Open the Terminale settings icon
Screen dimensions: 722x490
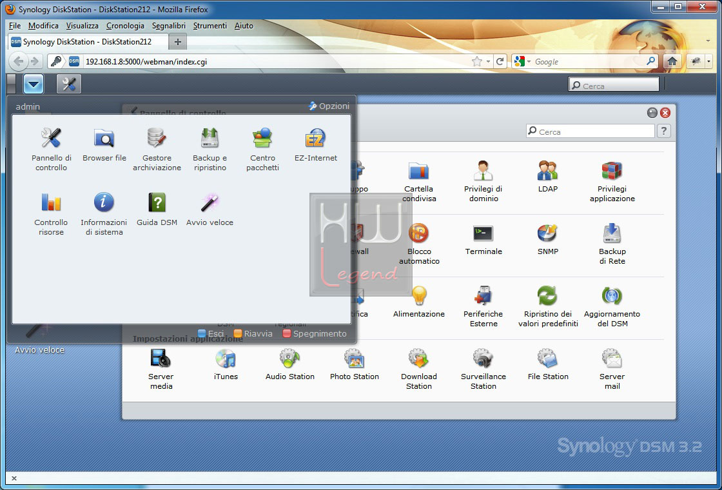(483, 239)
